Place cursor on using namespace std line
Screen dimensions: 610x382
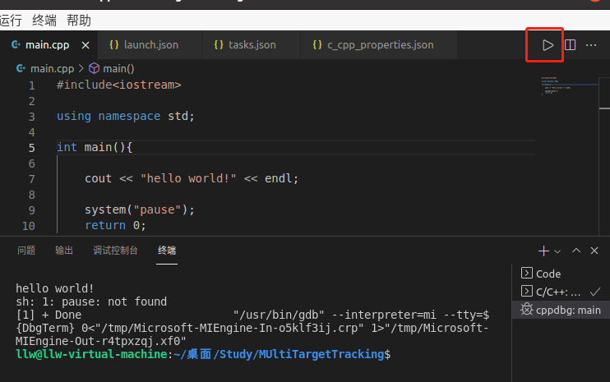click(125, 116)
